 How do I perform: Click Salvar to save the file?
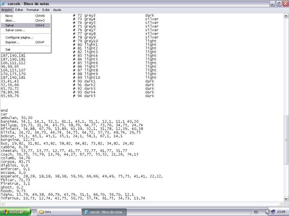tap(25, 25)
